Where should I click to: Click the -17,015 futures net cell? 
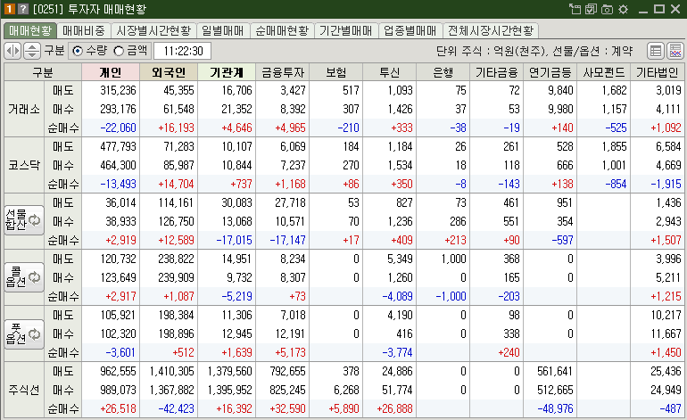coord(227,240)
